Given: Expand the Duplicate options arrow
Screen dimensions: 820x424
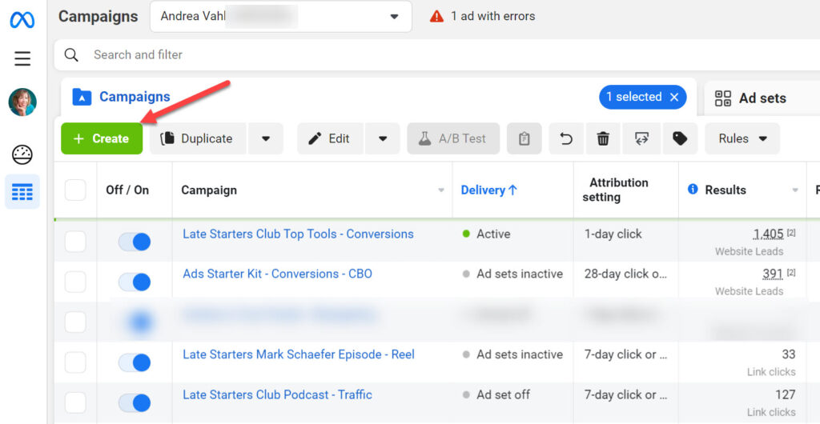Looking at the screenshot, I should 266,138.
